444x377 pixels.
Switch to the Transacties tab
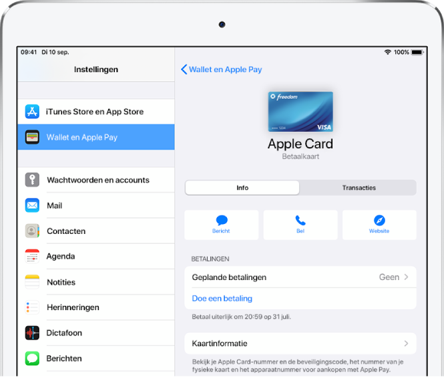pos(359,188)
